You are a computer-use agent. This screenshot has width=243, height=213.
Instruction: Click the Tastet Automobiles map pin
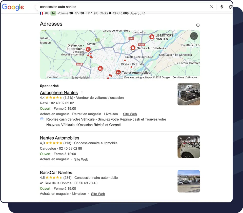(118, 72)
